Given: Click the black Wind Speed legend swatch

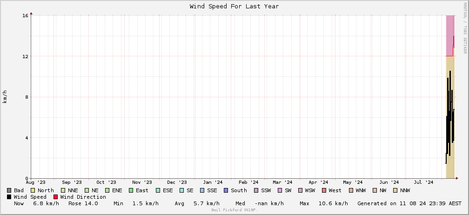Looking at the screenshot, I should tap(9, 197).
